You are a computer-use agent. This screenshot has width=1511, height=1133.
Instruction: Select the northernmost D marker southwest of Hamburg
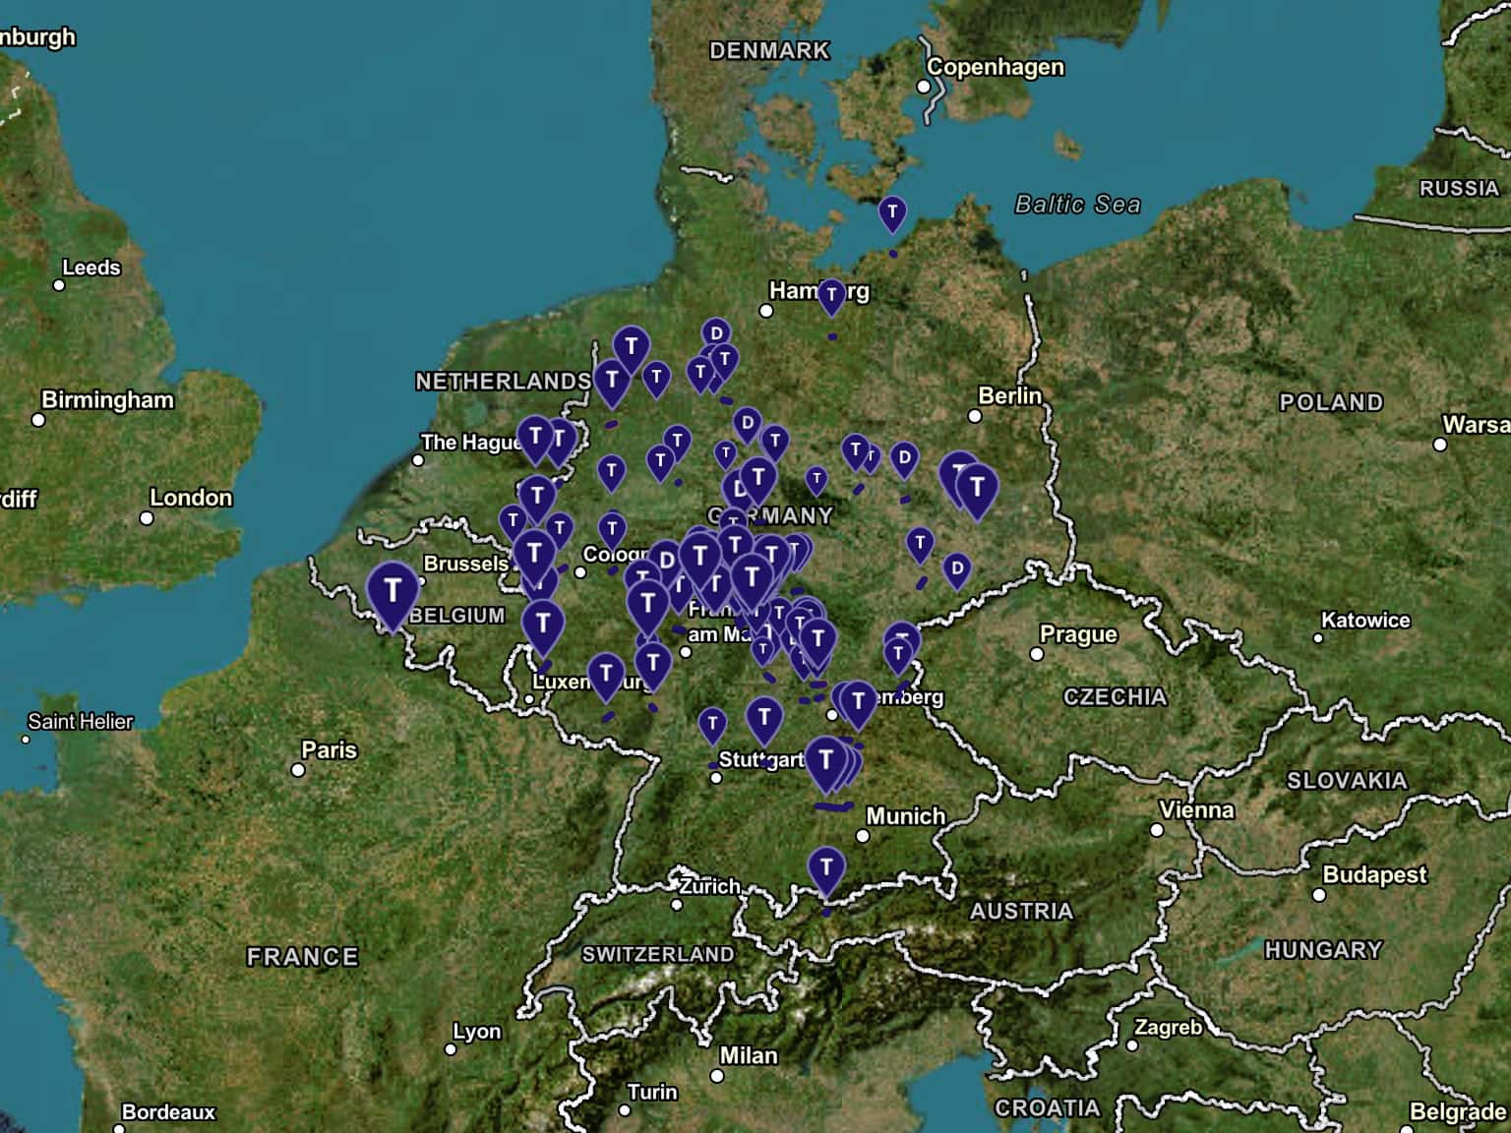click(716, 333)
